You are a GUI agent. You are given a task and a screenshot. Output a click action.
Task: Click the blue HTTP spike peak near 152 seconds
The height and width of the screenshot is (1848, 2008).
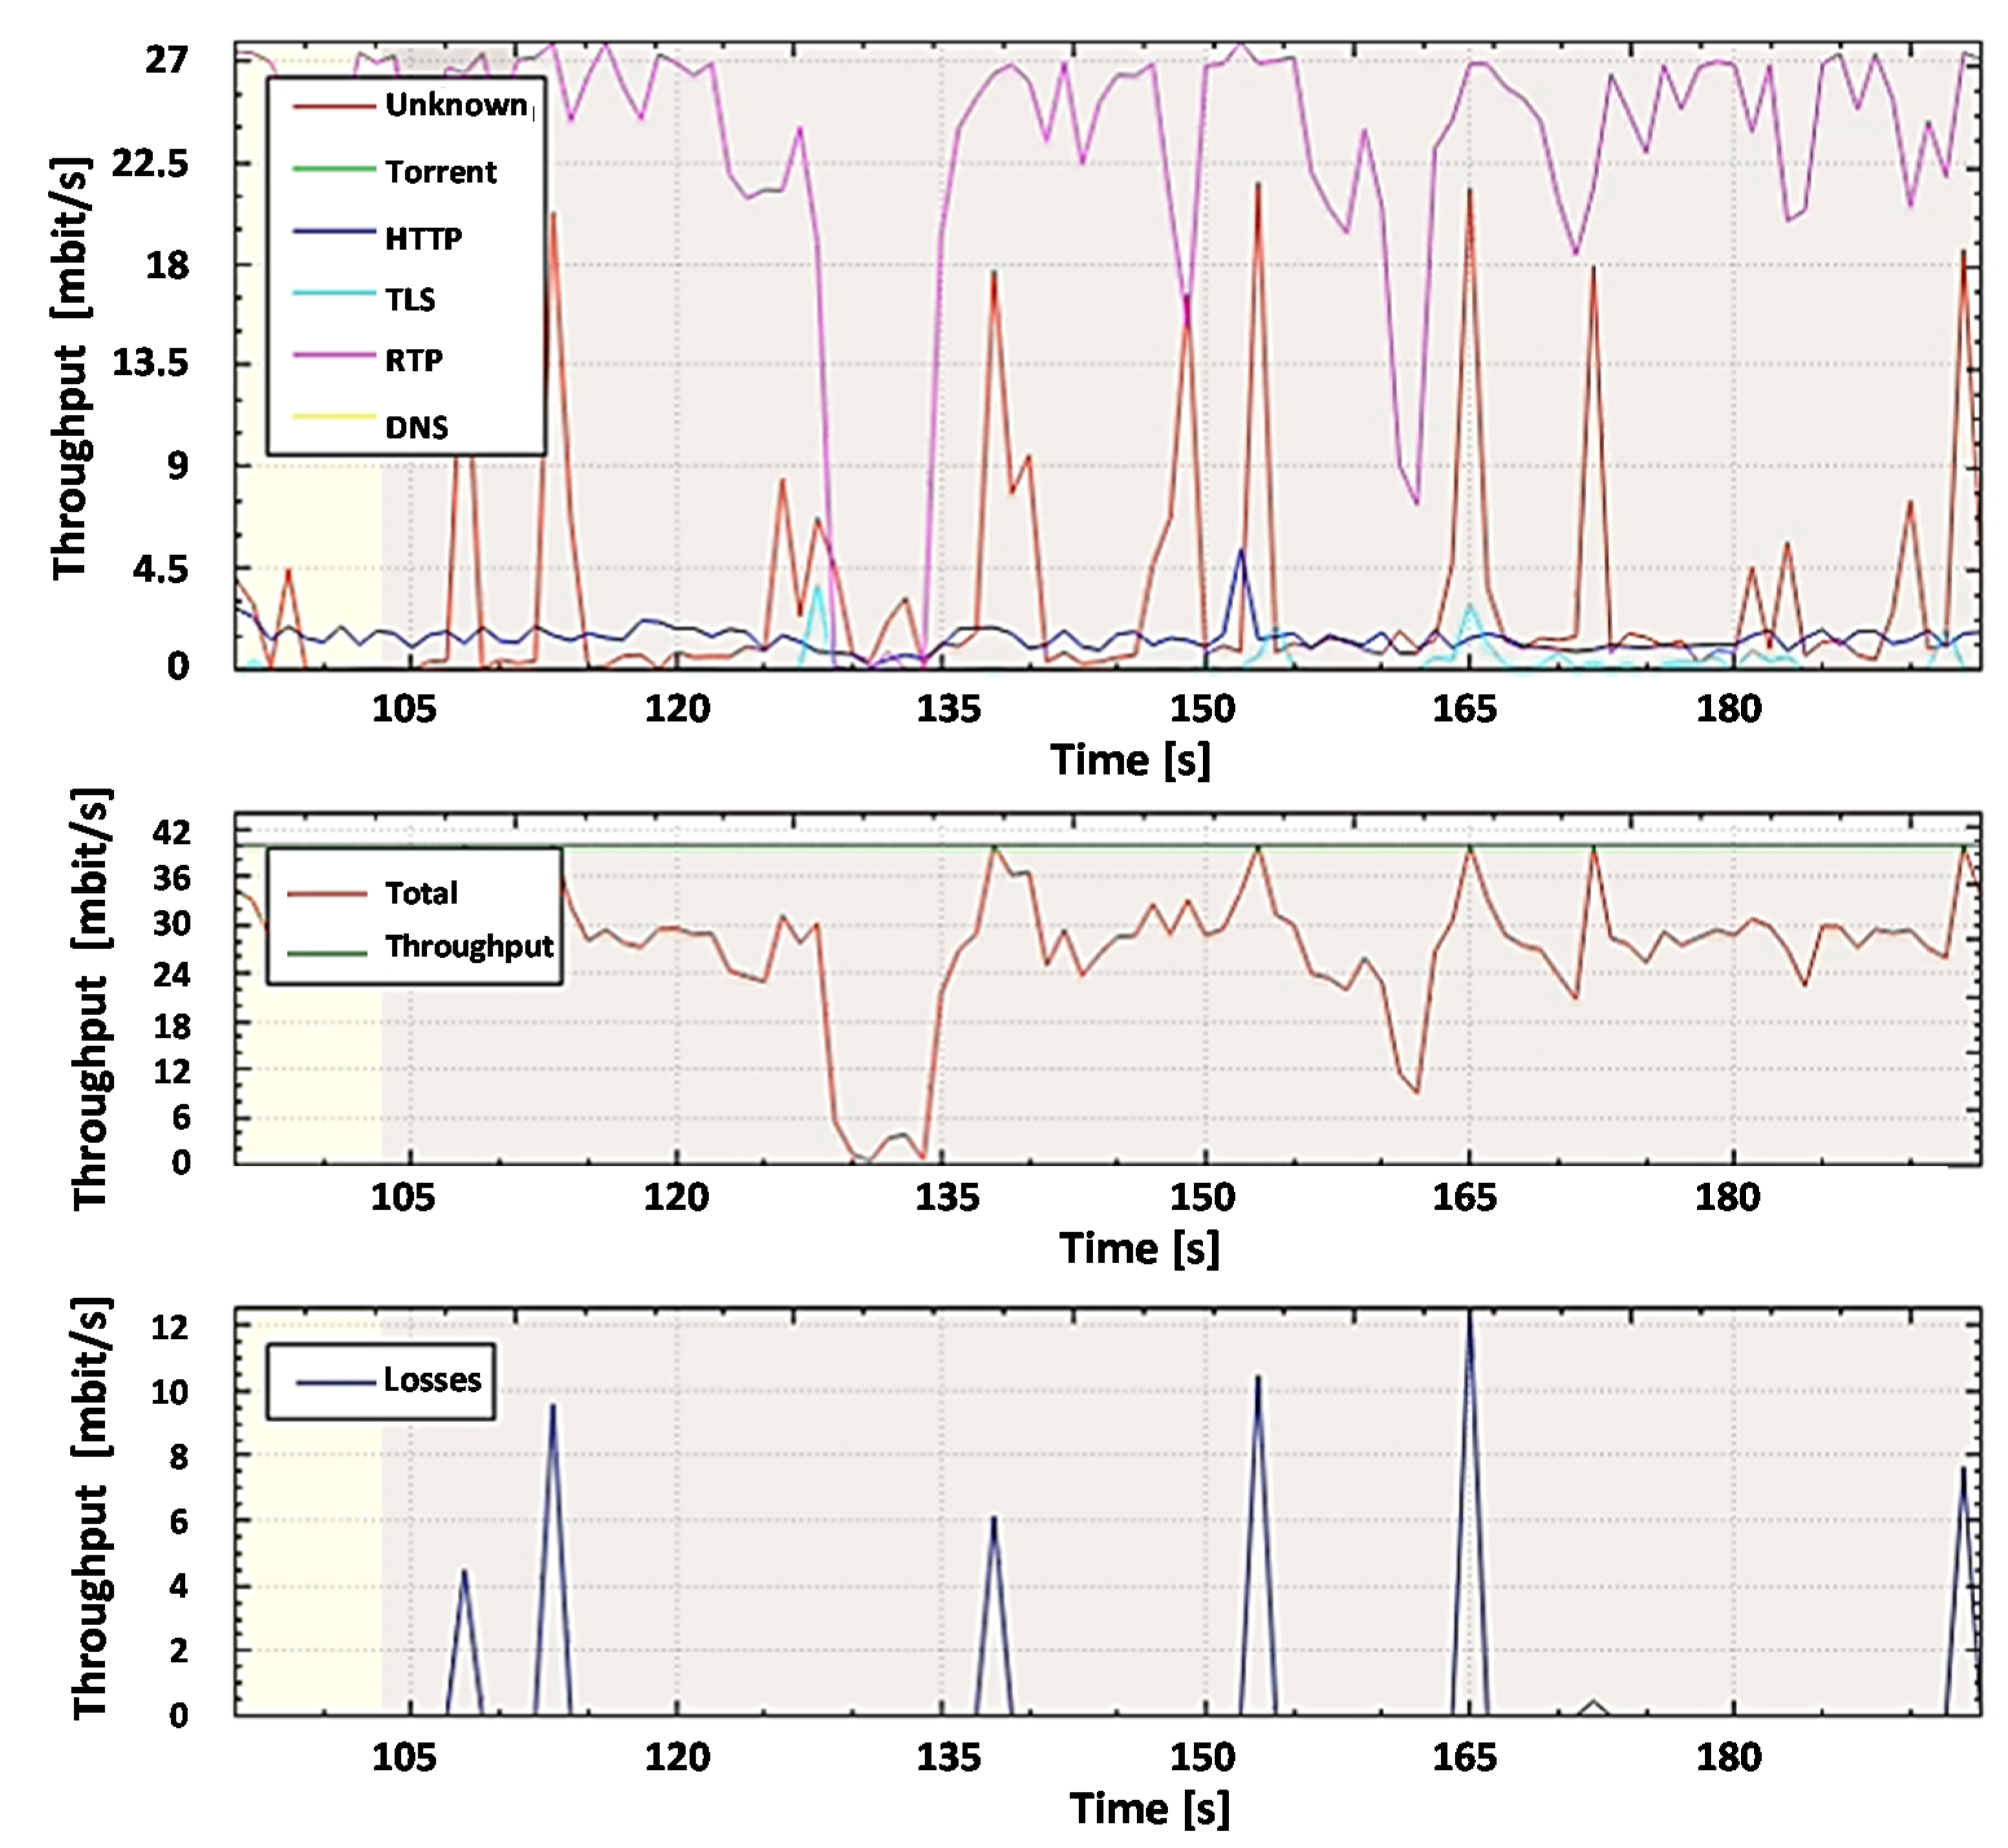point(1242,551)
